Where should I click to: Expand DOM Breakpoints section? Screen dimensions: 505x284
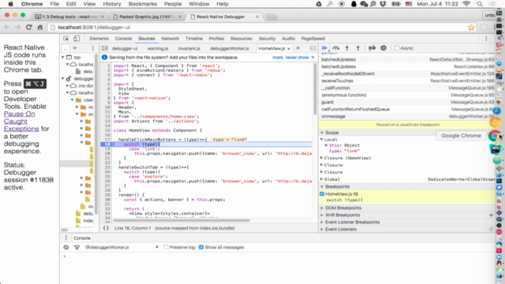coord(322,208)
